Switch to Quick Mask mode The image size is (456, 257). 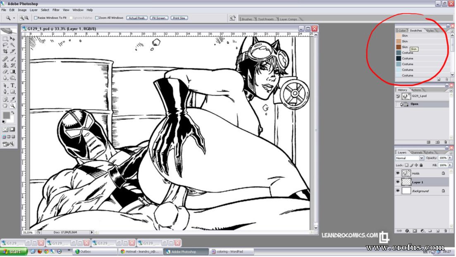pyautogui.click(x=12, y=129)
